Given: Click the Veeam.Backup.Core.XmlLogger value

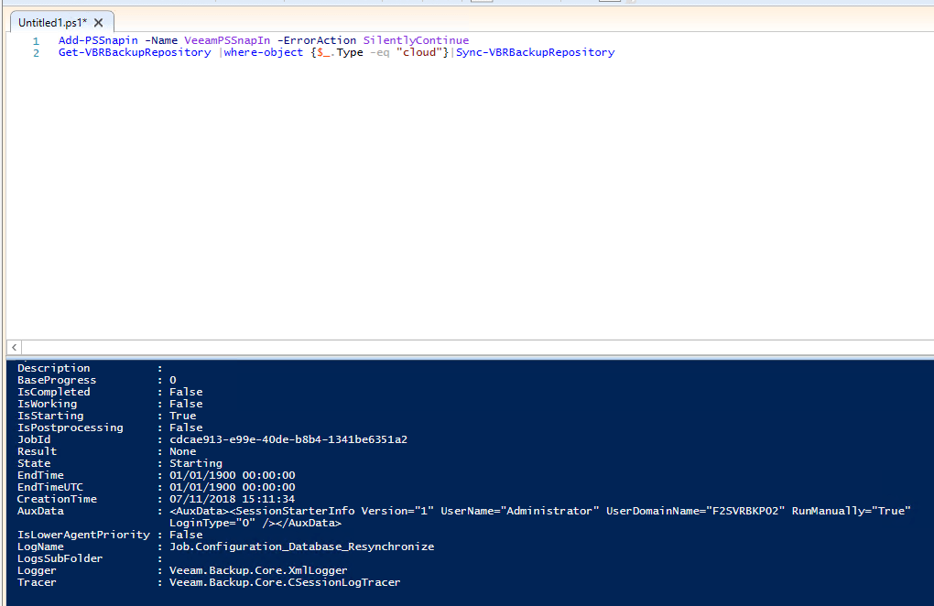Looking at the screenshot, I should tap(258, 570).
